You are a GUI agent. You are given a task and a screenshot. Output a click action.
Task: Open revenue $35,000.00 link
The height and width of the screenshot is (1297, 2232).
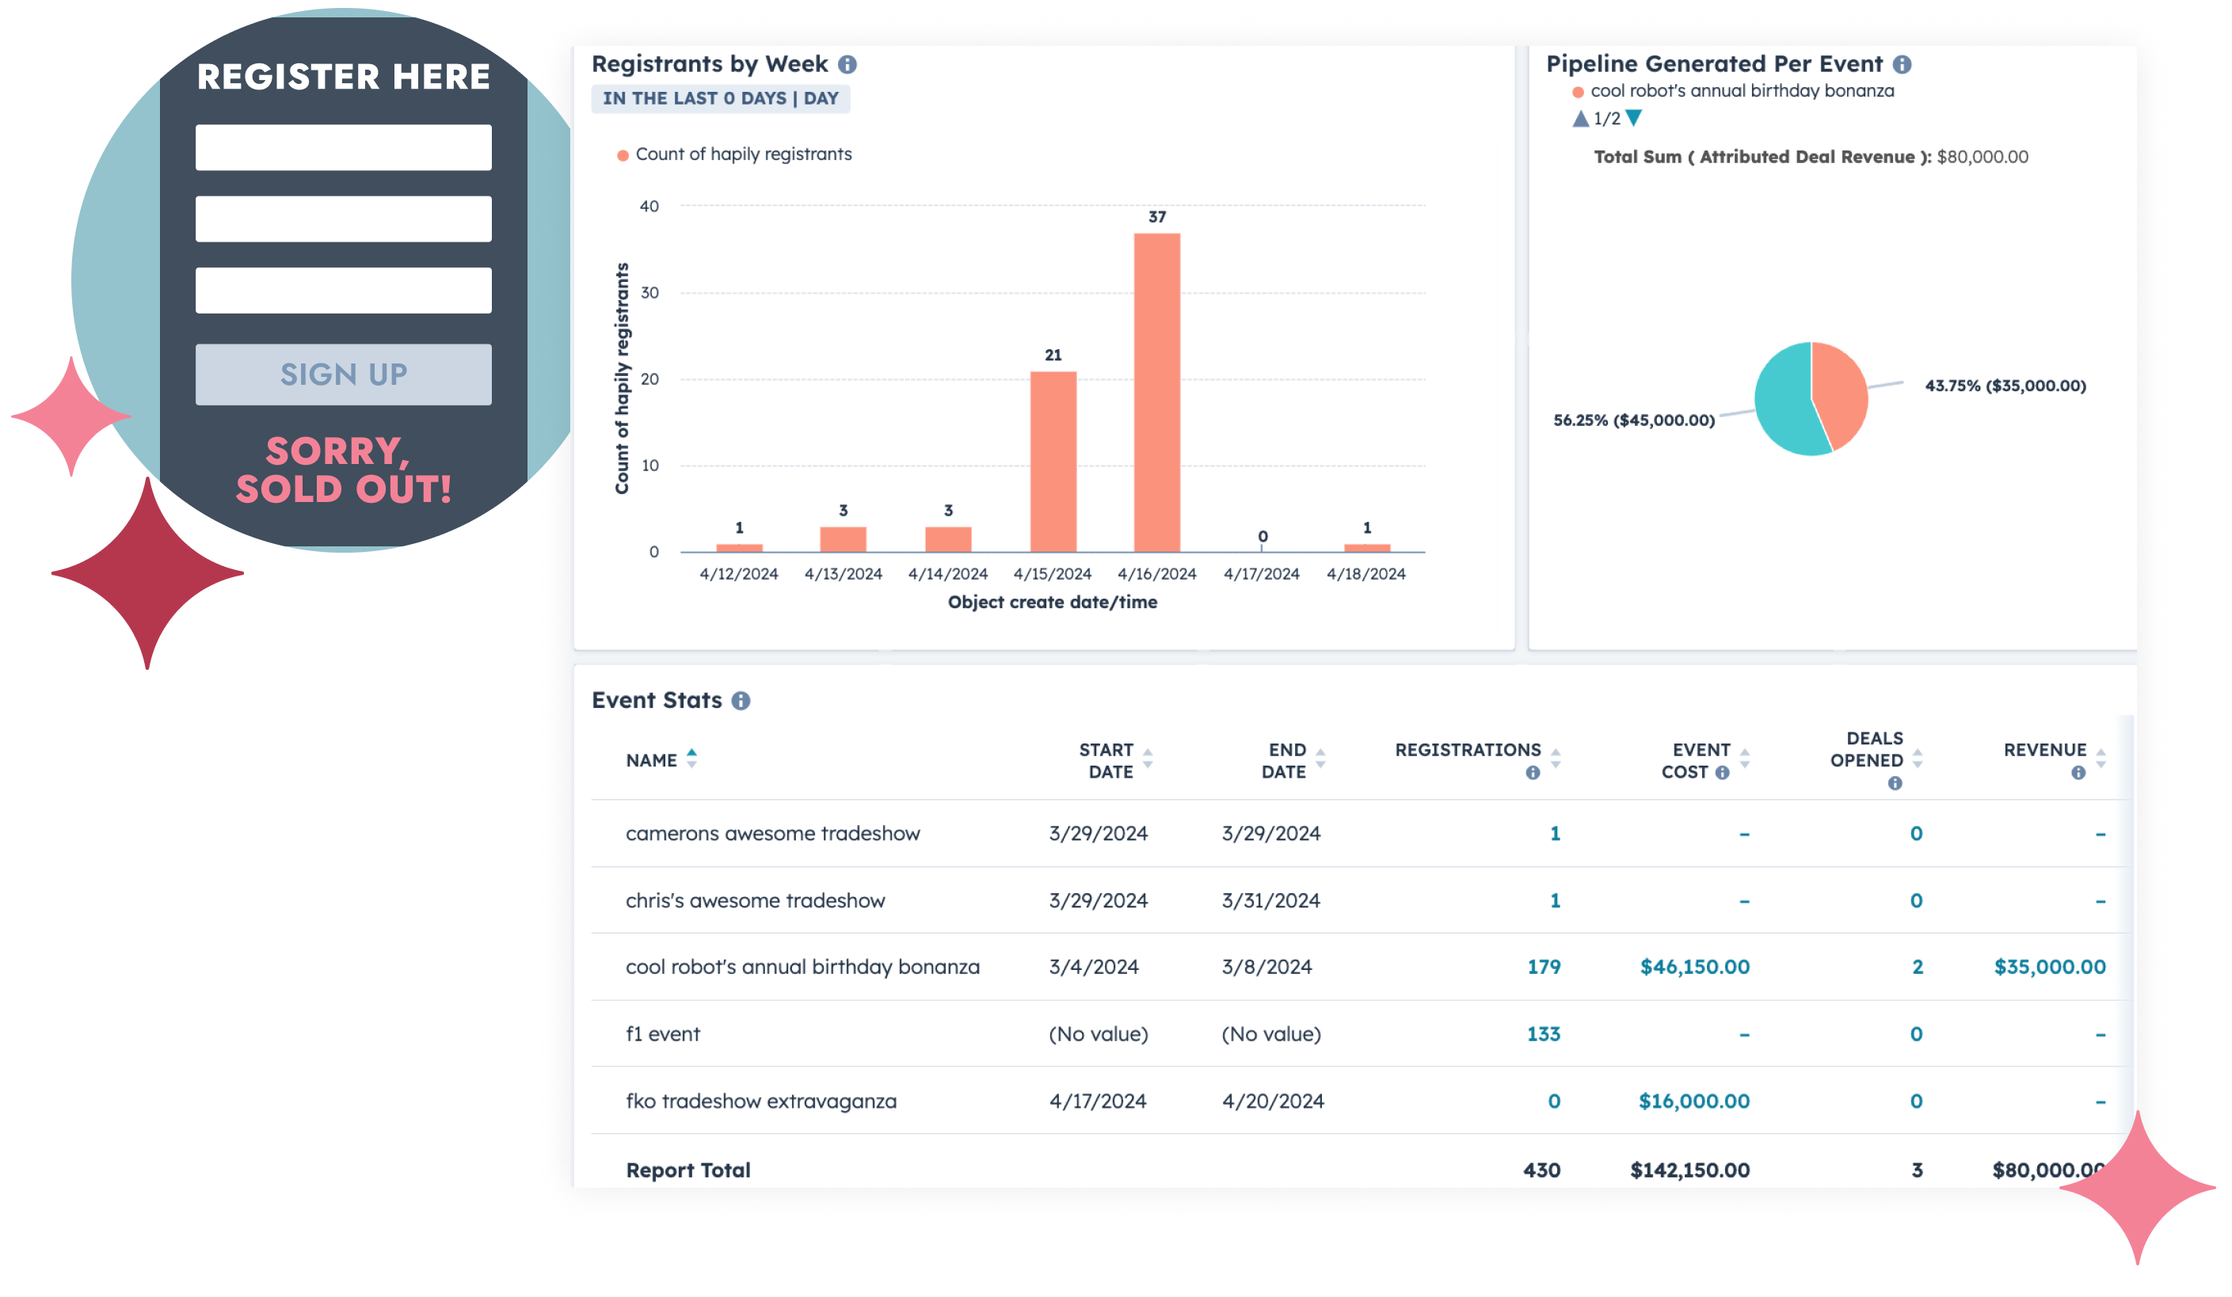[x=2051, y=968]
